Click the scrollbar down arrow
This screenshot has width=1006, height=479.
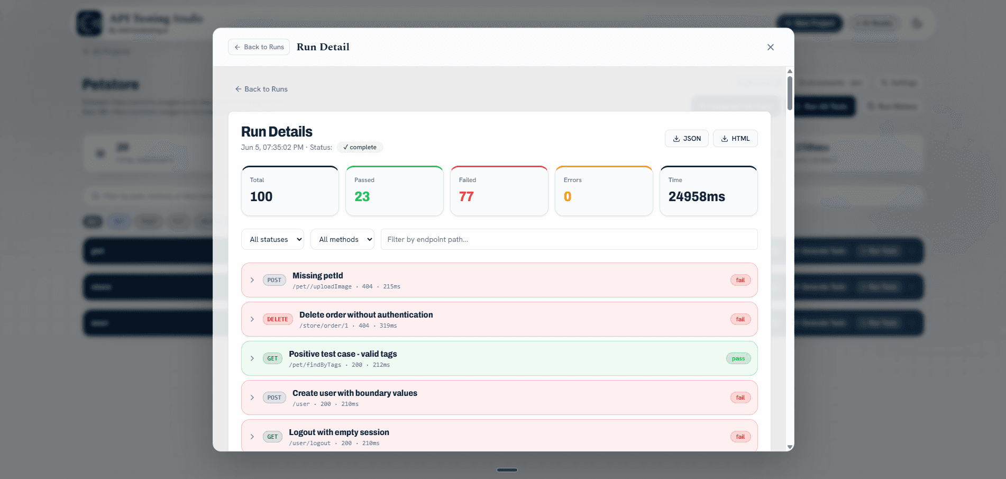pos(790,447)
